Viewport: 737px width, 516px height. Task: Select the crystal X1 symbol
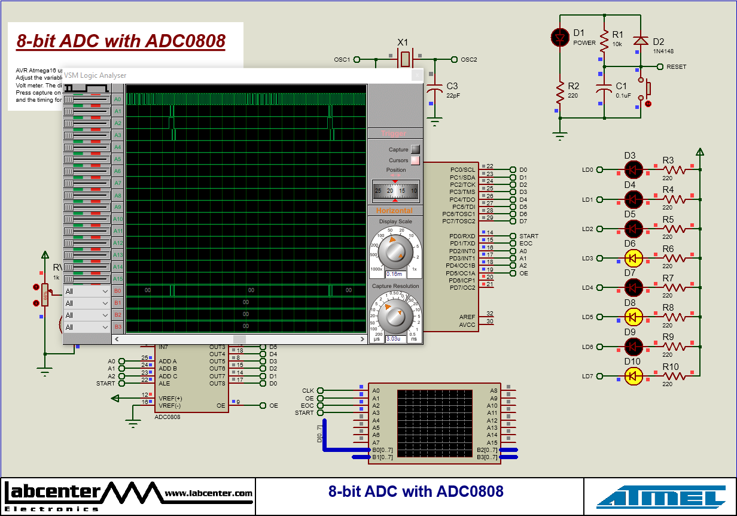404,59
